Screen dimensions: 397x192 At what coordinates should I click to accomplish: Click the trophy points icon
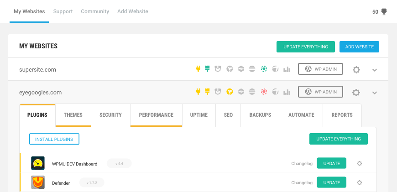[384, 12]
